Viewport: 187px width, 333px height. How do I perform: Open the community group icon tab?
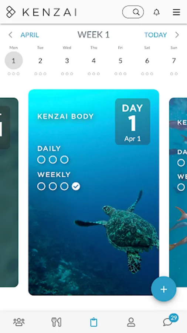click(19, 322)
